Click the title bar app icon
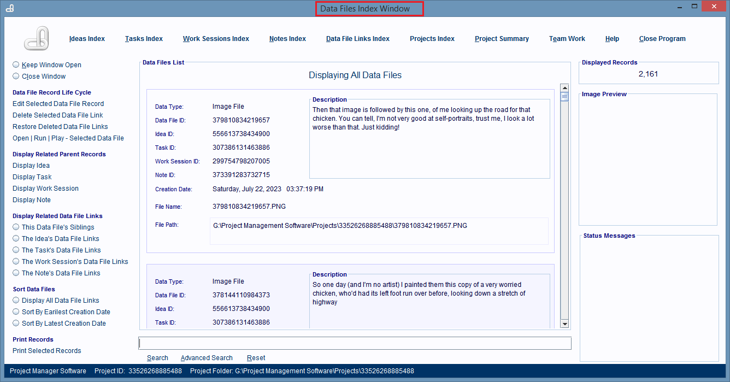This screenshot has height=382, width=730. (9, 8)
